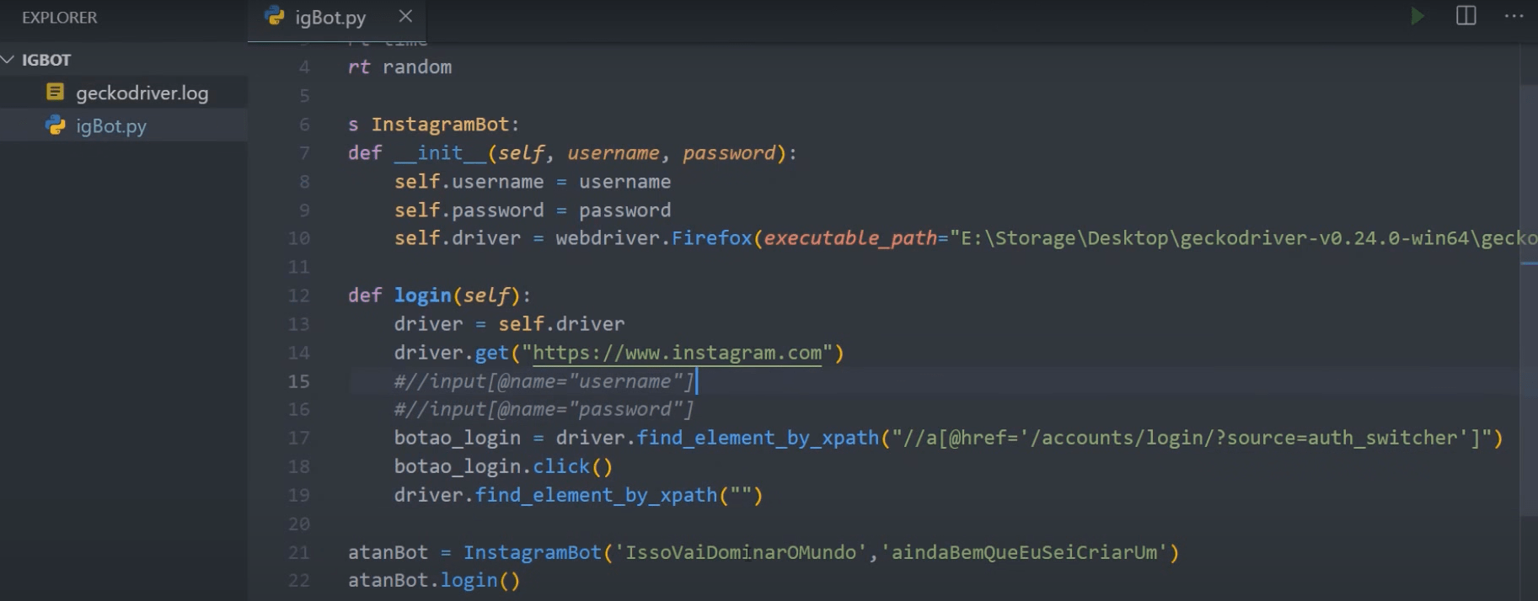This screenshot has width=1538, height=601.
Task: Click the geckodriver.log file icon
Action: (x=56, y=92)
